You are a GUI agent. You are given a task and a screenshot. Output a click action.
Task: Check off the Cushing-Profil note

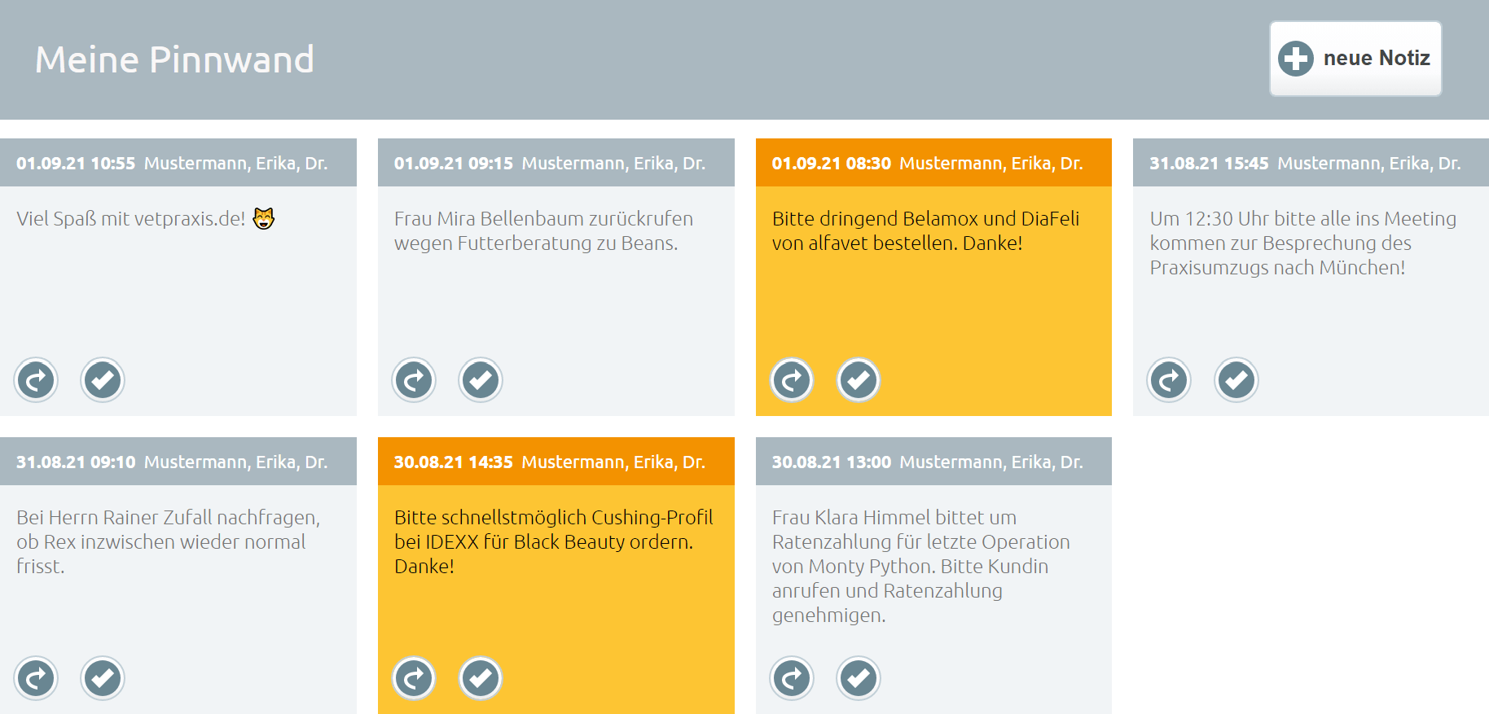[481, 678]
